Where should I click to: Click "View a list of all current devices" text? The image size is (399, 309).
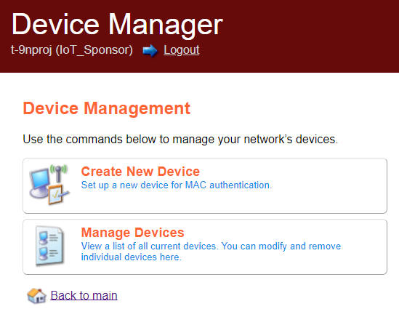point(148,246)
